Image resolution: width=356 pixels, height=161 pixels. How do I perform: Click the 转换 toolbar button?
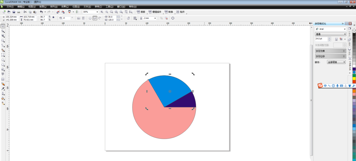click(169, 12)
